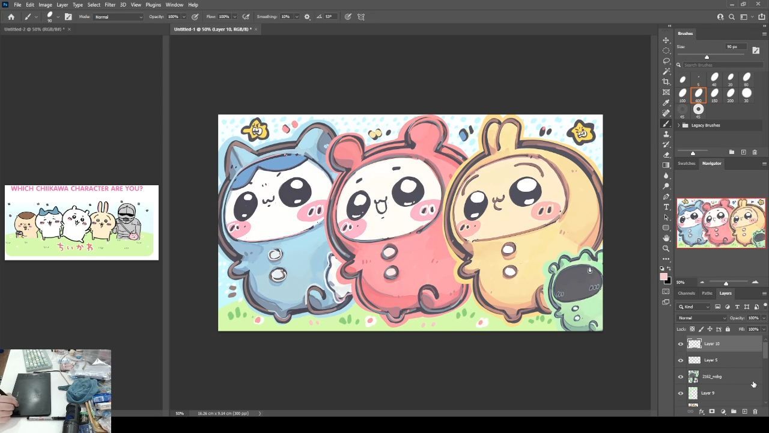Hide Layer 10 with its eye icon
Image resolution: width=769 pixels, height=433 pixels.
pos(681,344)
